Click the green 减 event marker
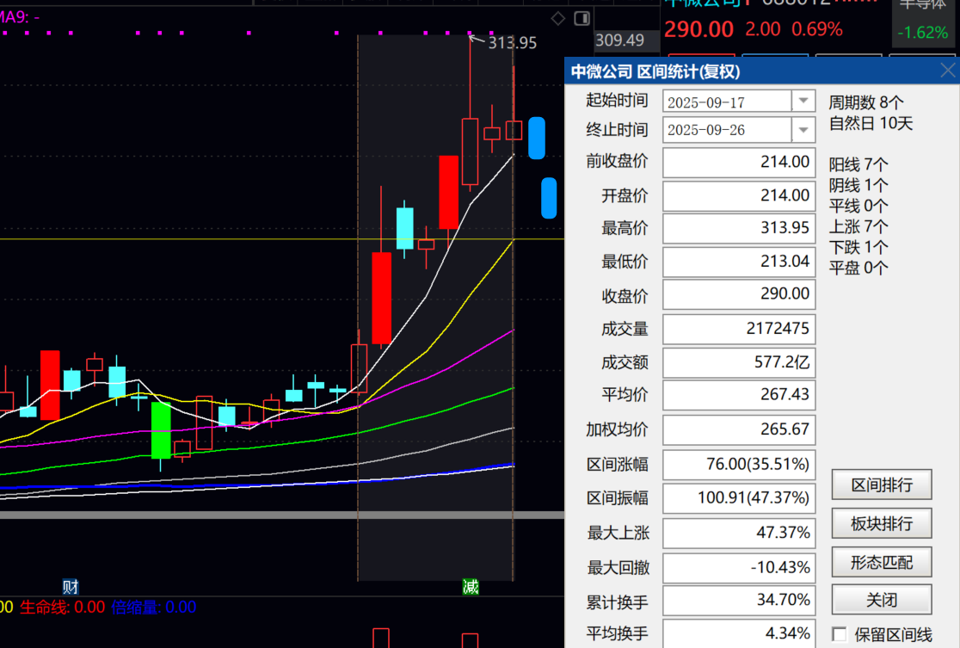Image resolution: width=960 pixels, height=648 pixels. tap(471, 588)
